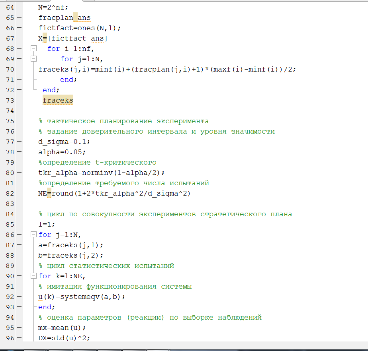Click the comment 'оценка параметров (реакции)'
This screenshot has height=351, width=368.
pyautogui.click(x=106, y=318)
